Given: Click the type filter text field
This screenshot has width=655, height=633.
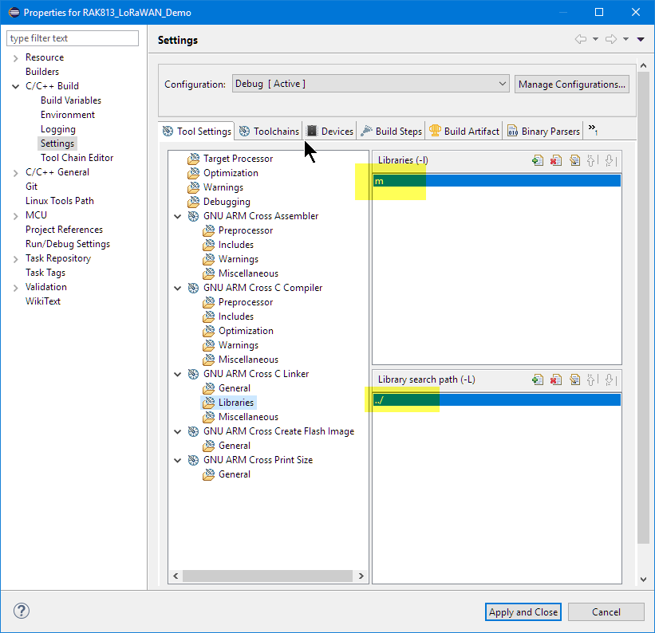Looking at the screenshot, I should point(73,38).
